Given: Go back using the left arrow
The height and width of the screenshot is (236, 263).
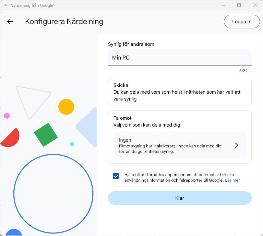Looking at the screenshot, I should click(10, 22).
